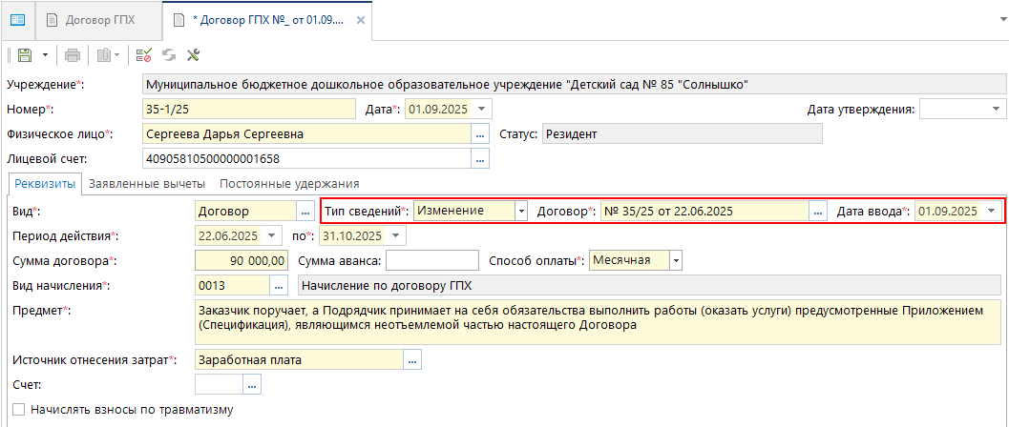Click the Статус Резидент field
This screenshot has height=427, width=1009.
click(x=683, y=134)
